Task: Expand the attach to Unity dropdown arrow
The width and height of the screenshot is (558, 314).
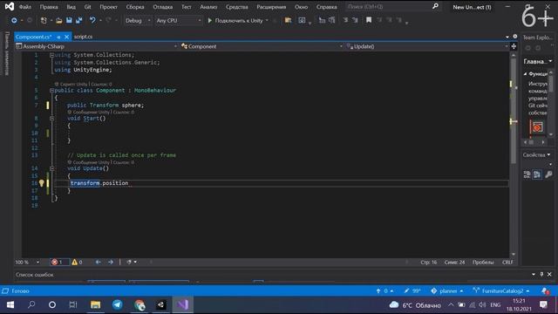Action: pyautogui.click(x=267, y=21)
